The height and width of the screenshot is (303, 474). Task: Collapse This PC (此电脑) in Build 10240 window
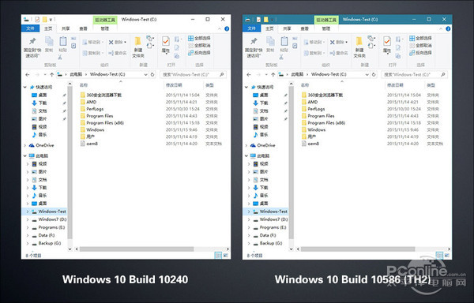pyautogui.click(x=25, y=156)
